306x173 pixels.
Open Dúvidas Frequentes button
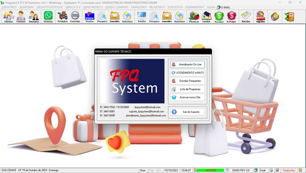(187, 81)
